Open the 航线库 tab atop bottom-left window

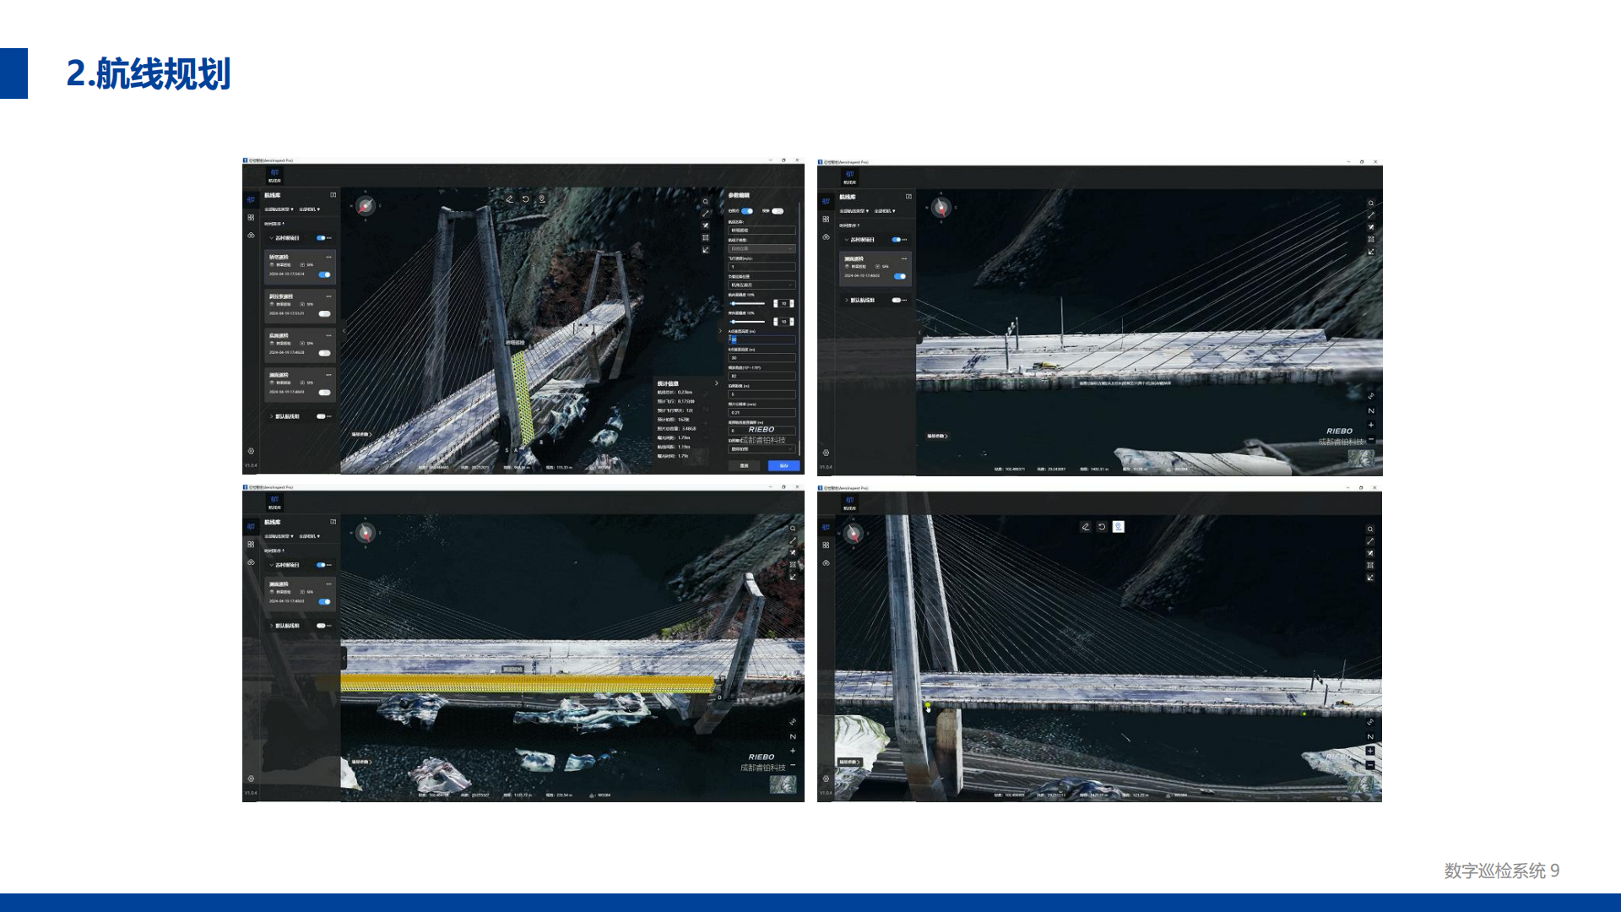274,502
